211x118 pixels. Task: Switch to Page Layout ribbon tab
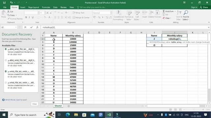point(34,7)
